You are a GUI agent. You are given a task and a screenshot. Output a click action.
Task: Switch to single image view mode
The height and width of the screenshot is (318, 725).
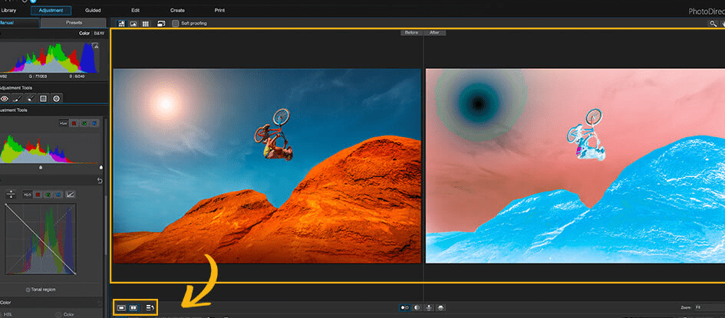(x=121, y=307)
